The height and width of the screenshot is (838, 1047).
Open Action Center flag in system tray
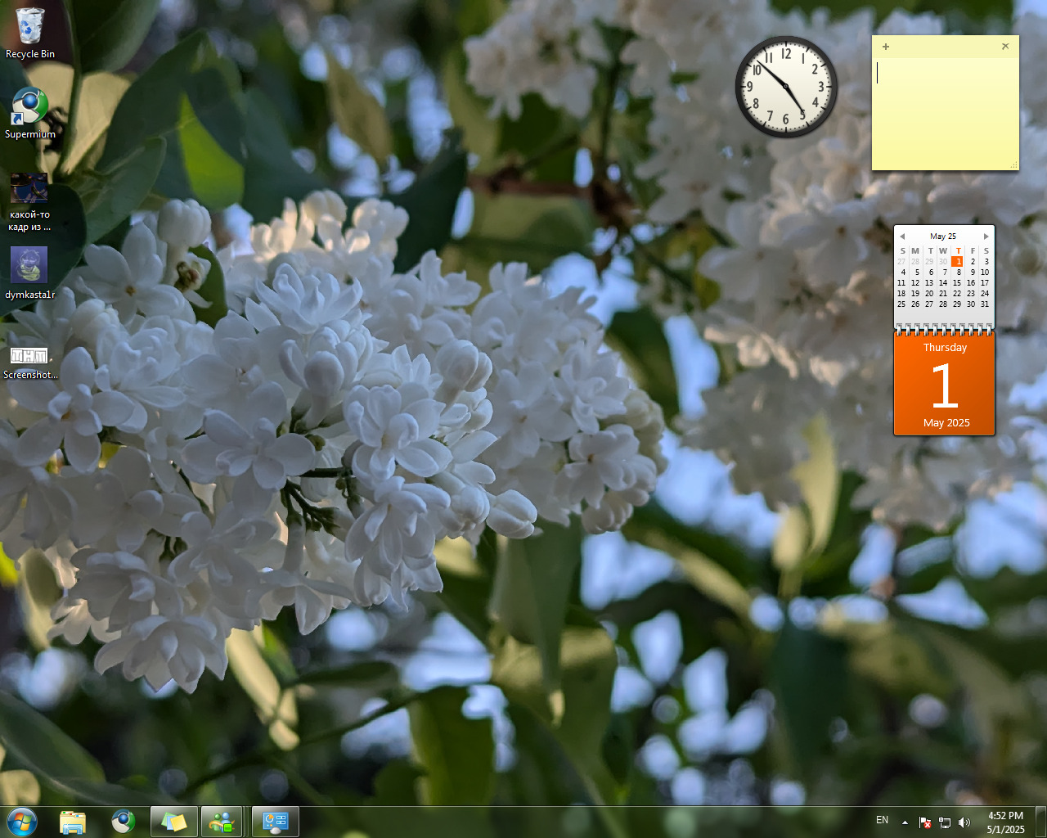[925, 822]
